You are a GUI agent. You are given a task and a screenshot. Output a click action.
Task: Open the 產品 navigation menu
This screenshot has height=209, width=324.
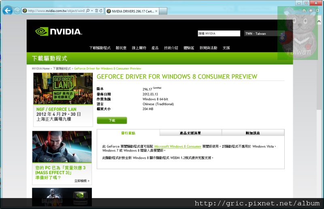(155, 48)
